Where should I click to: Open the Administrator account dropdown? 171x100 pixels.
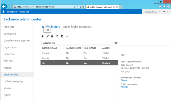152,12
